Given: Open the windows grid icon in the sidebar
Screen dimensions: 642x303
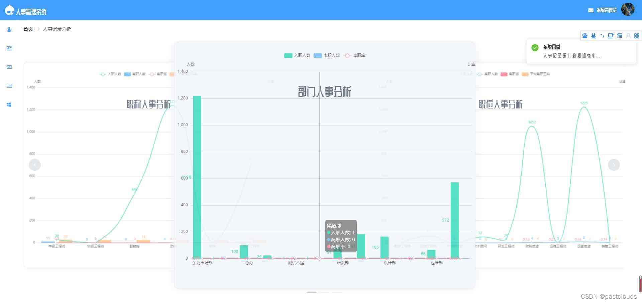Looking at the screenshot, I should (9, 104).
